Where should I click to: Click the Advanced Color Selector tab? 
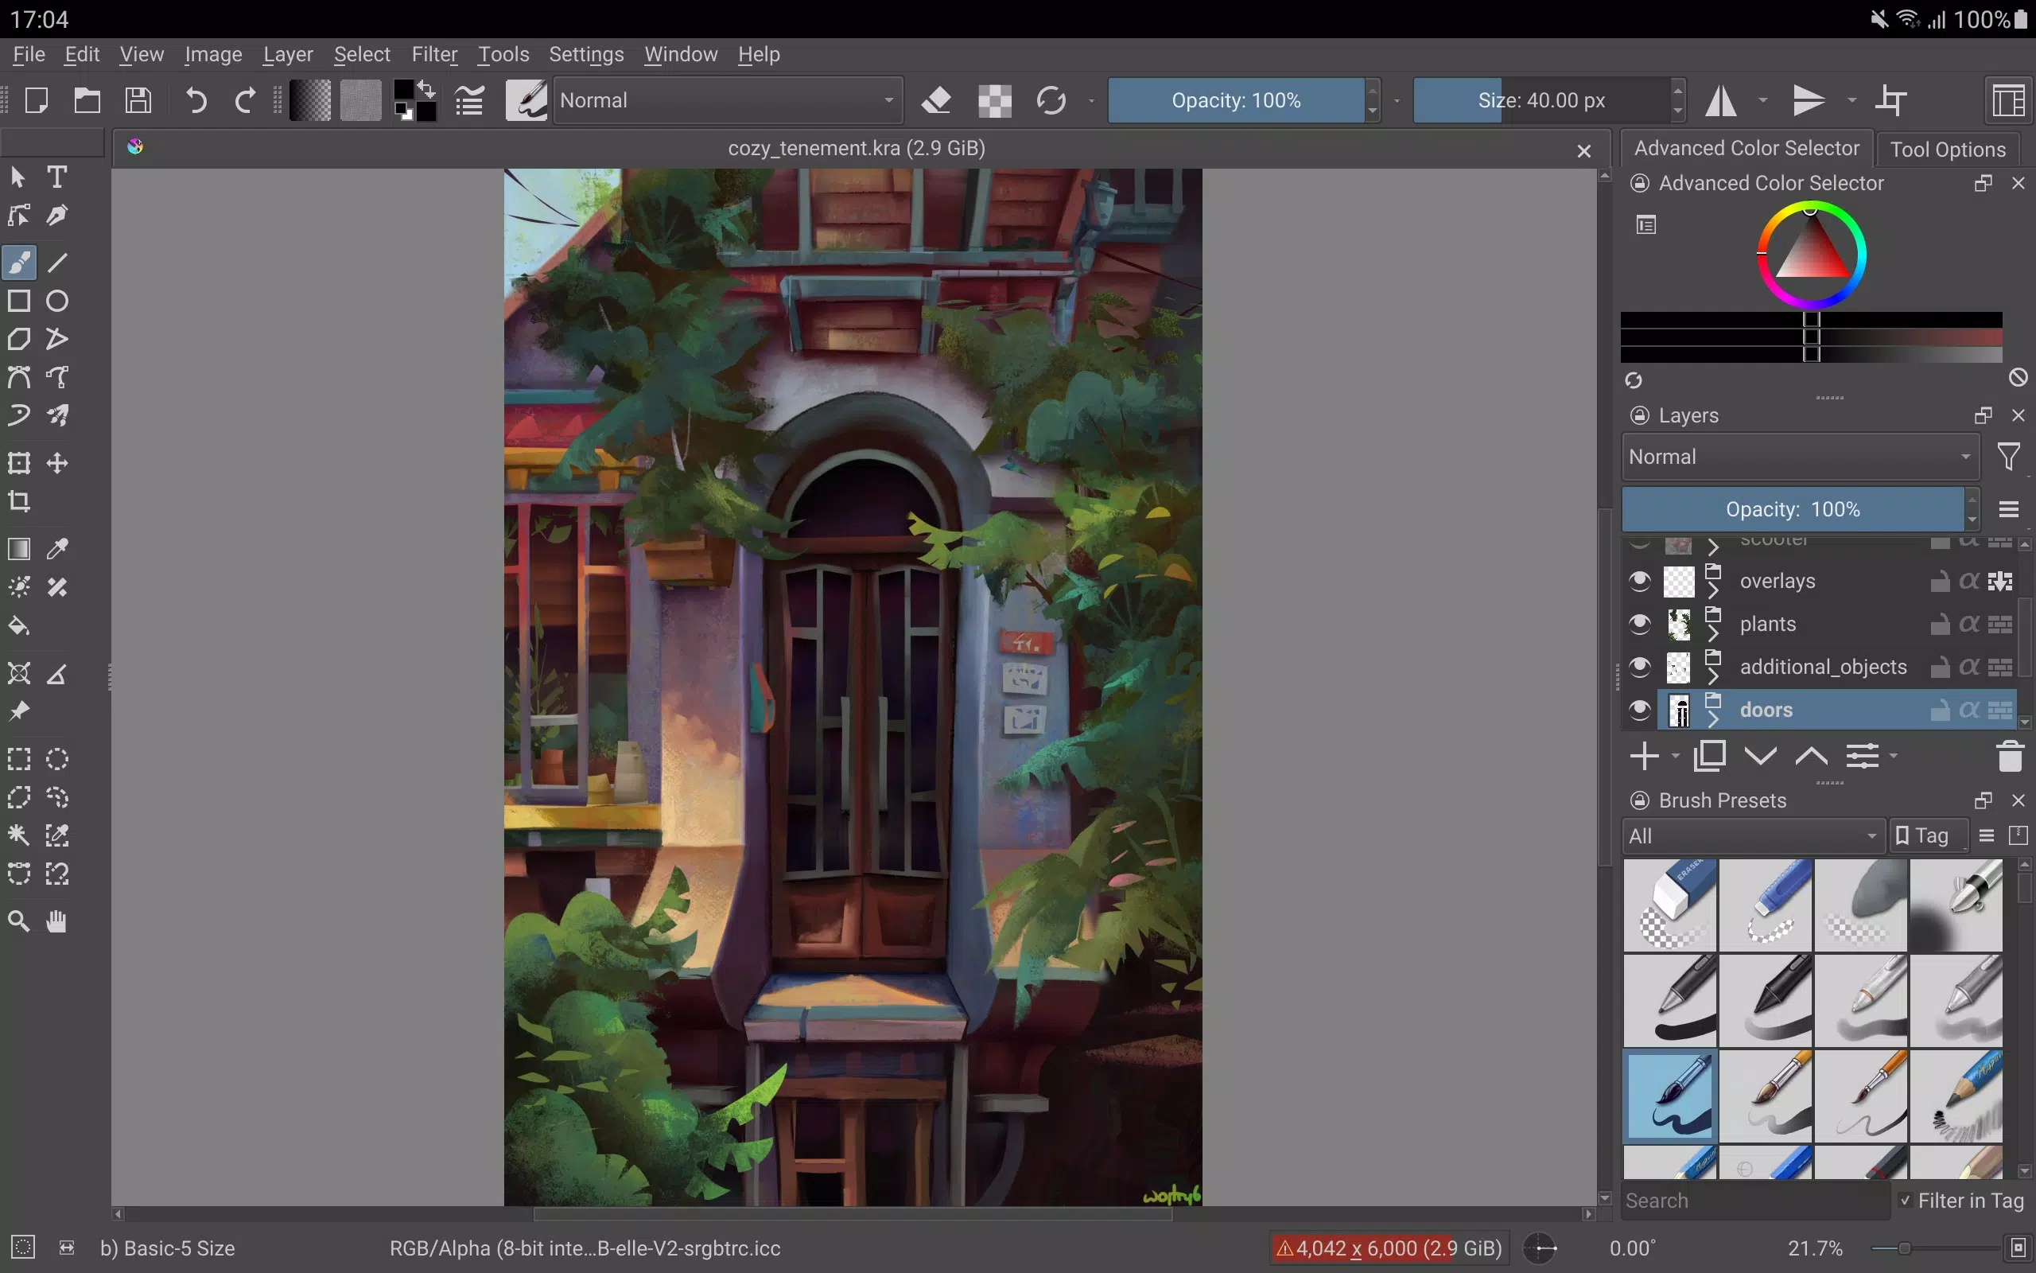[1747, 148]
